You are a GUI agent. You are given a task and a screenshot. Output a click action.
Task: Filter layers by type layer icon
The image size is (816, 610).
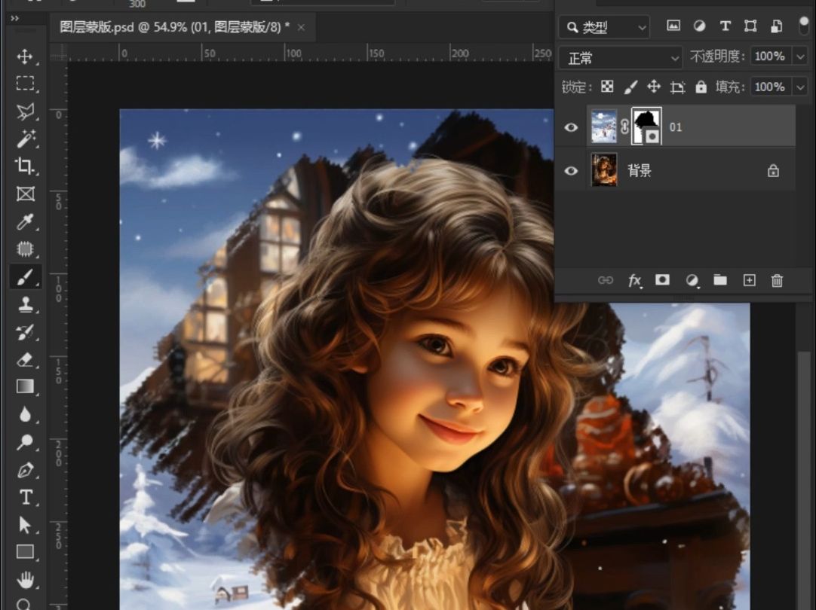point(725,26)
